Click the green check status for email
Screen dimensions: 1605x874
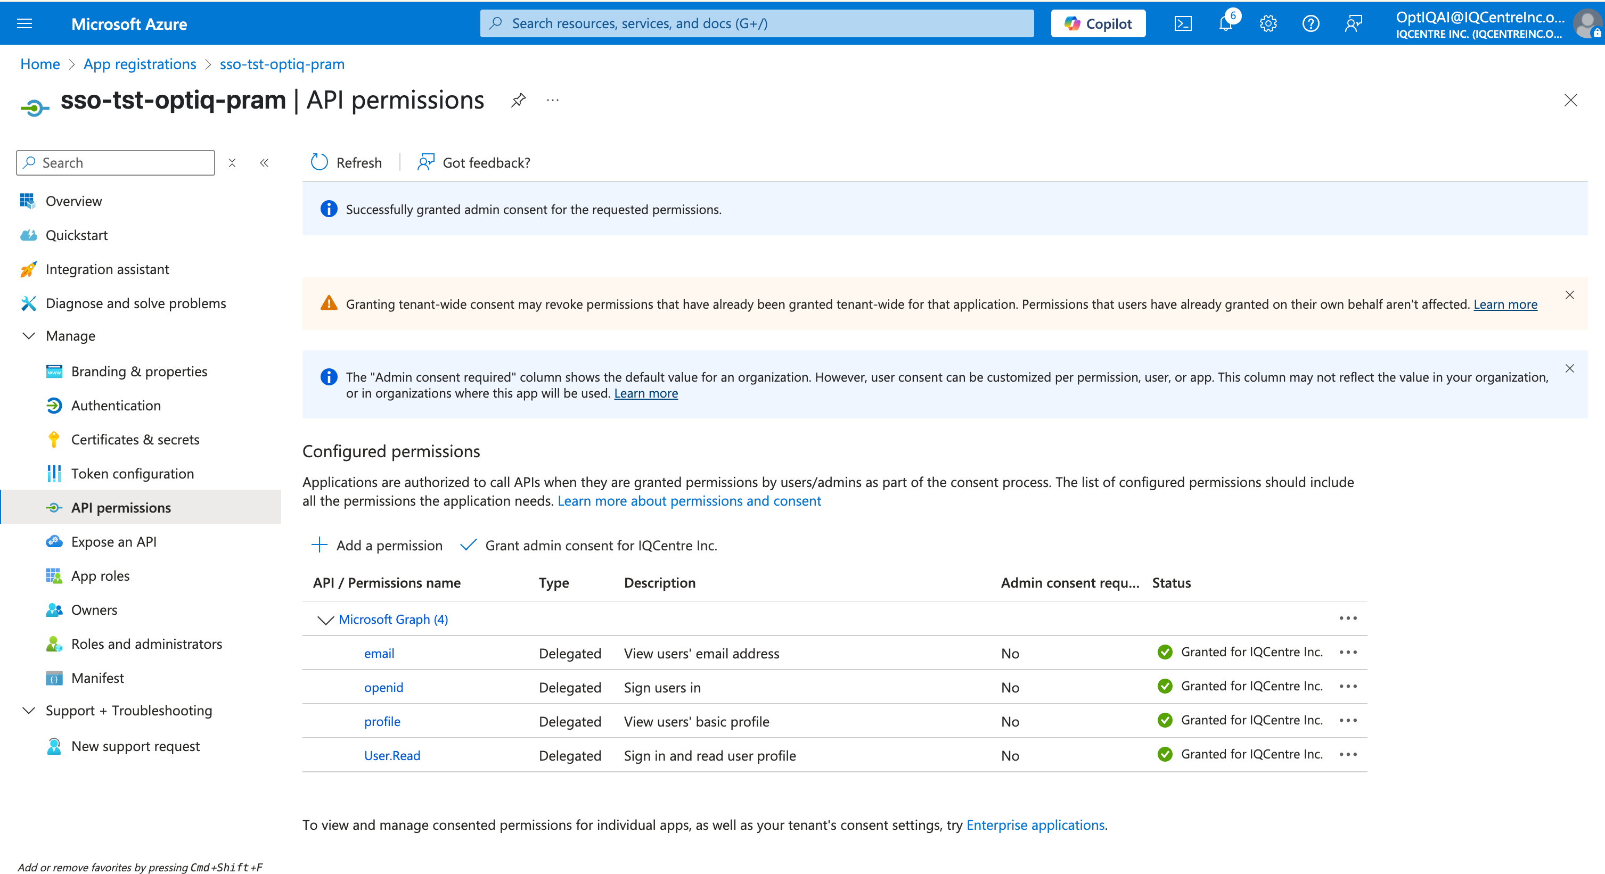click(x=1165, y=652)
